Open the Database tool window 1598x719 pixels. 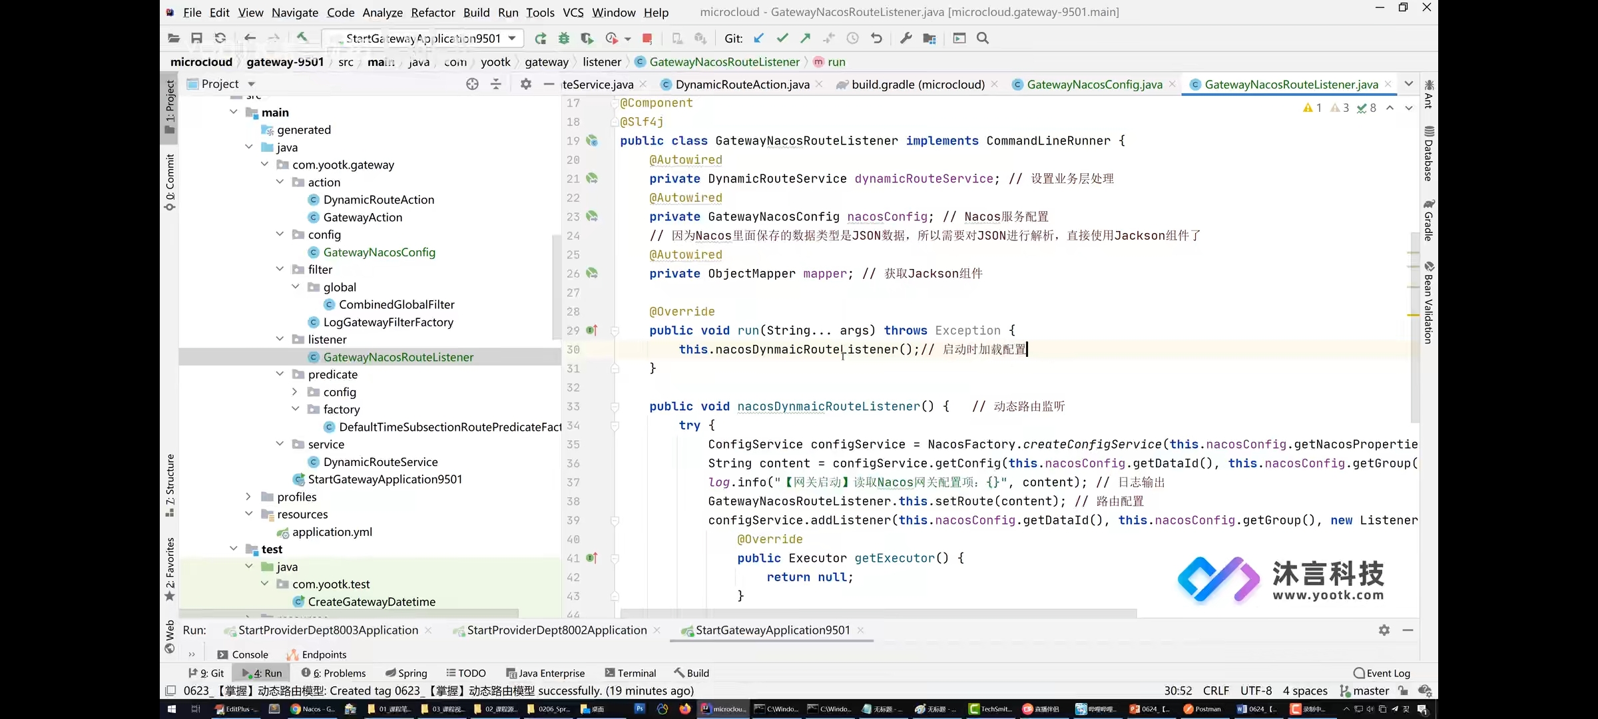1428,153
